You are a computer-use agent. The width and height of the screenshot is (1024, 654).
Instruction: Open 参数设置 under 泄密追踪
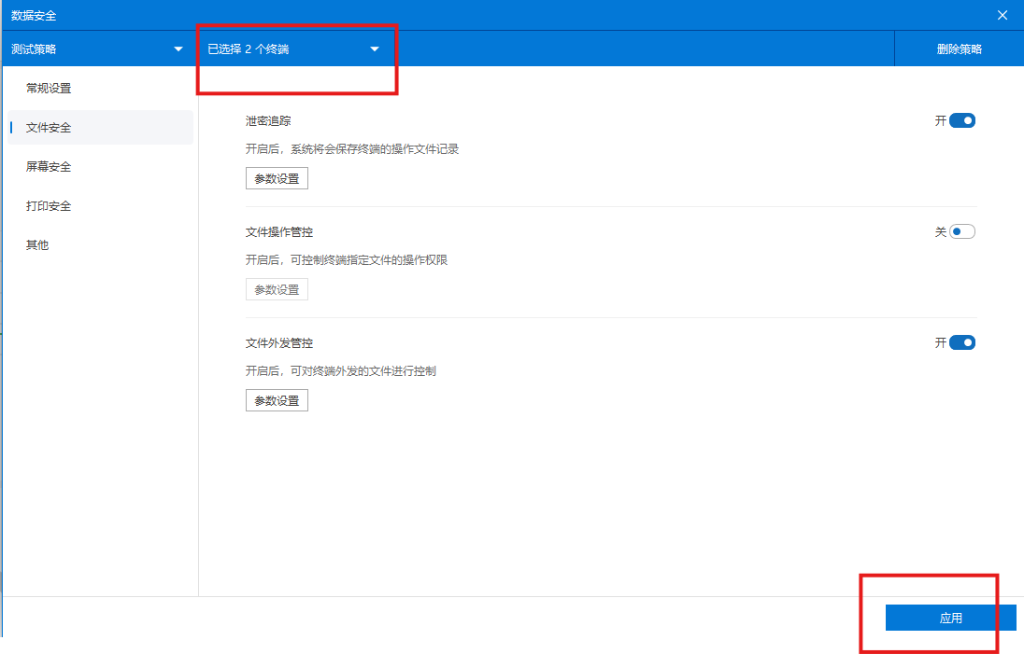coord(277,177)
